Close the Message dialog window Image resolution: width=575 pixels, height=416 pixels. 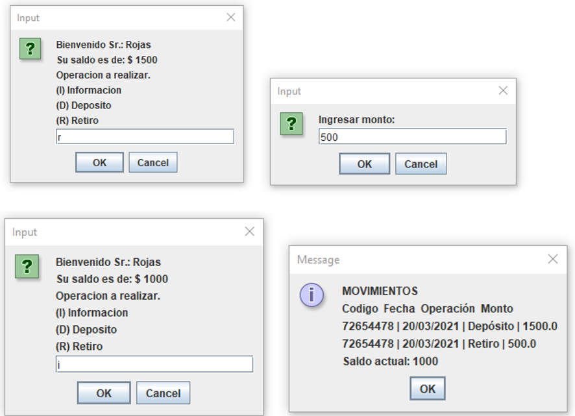pyautogui.click(x=553, y=259)
